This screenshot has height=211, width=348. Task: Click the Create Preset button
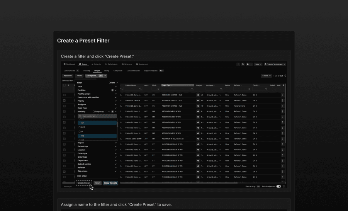click(84, 183)
